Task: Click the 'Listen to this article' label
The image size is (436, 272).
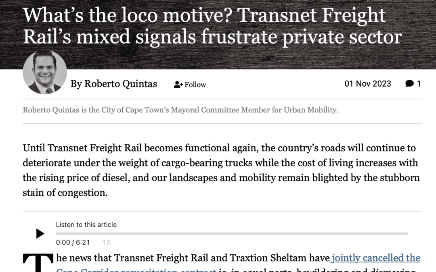Action: point(86,224)
